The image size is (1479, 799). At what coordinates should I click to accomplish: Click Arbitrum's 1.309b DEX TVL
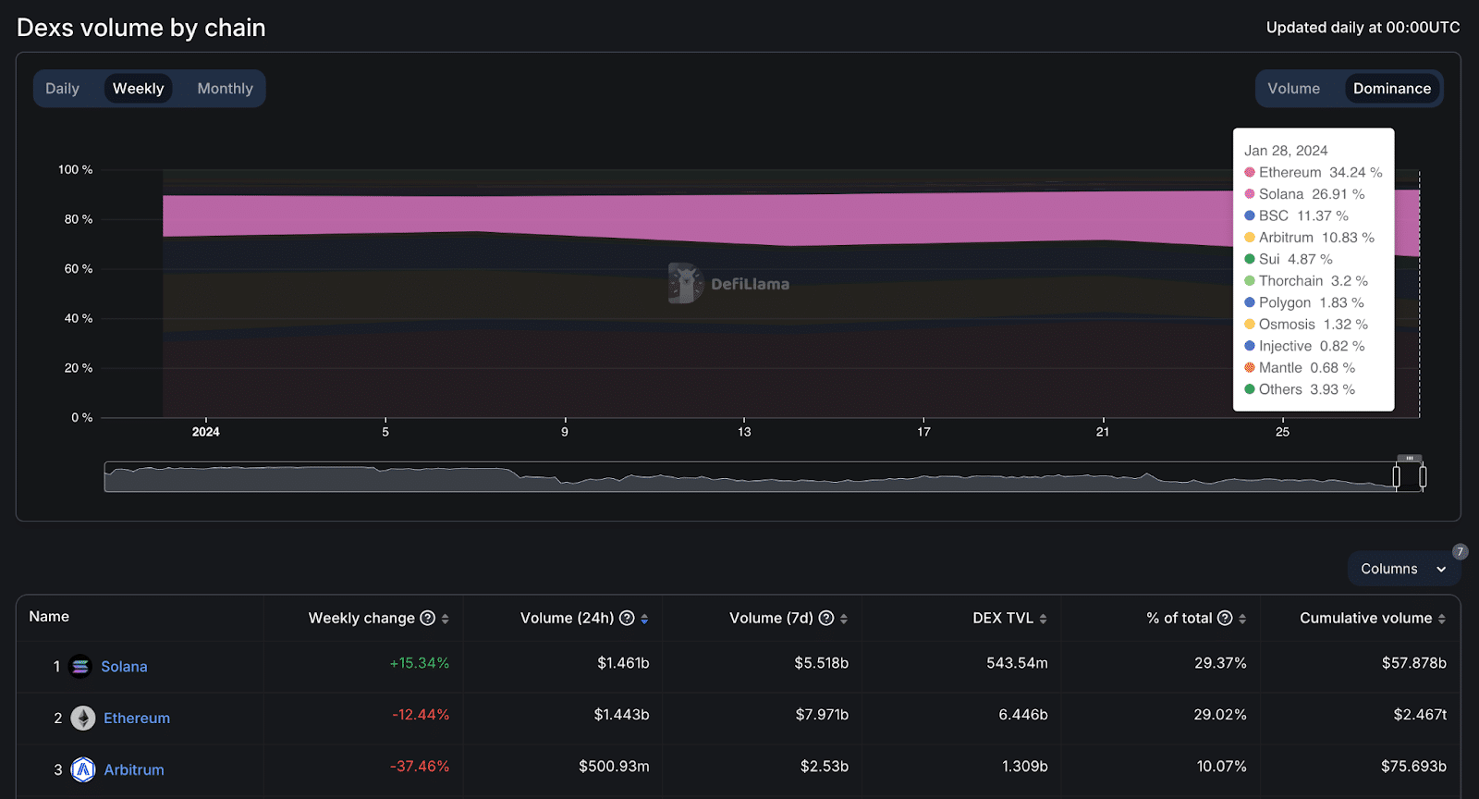point(1025,767)
